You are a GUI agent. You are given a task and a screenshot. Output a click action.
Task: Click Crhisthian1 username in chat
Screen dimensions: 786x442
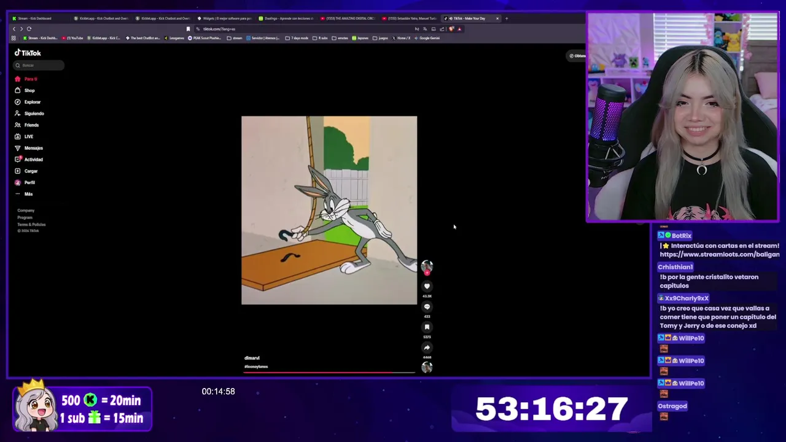click(675, 267)
